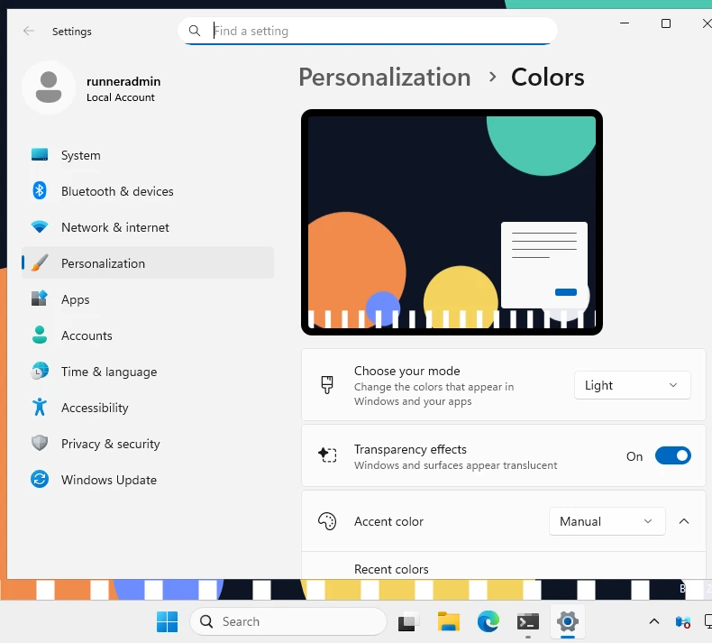Click the Time & language globe icon
This screenshot has height=643, width=712.
coord(40,371)
